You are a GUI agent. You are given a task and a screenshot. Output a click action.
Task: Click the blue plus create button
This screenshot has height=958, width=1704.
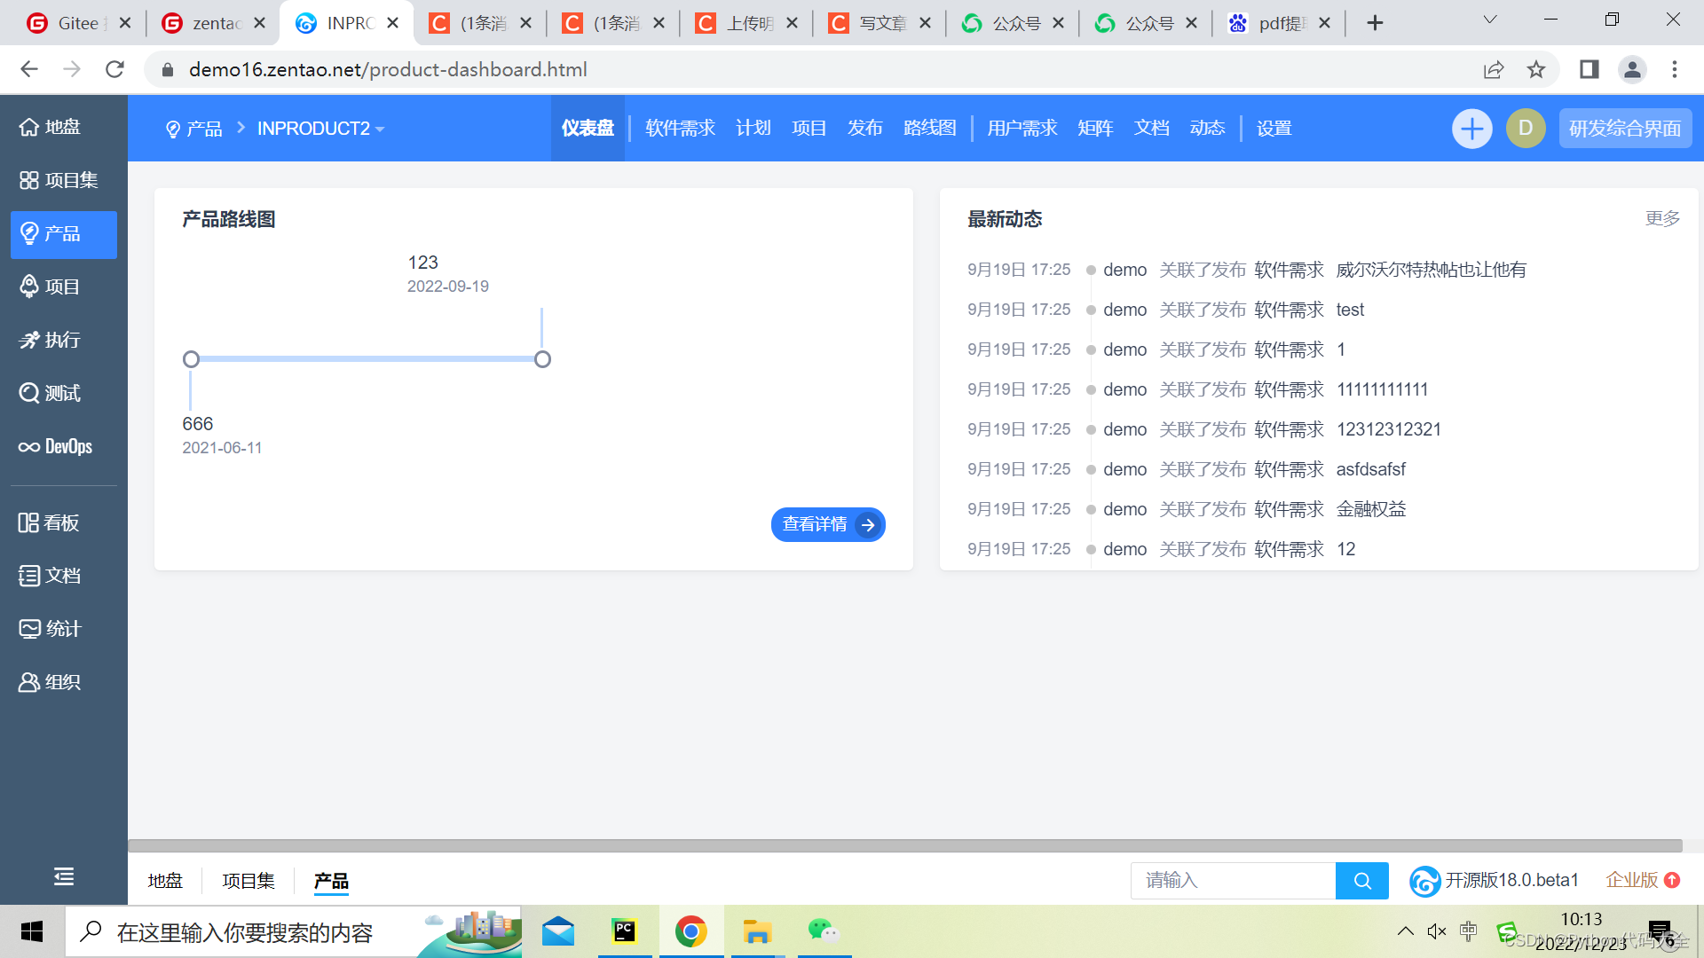tap(1471, 128)
